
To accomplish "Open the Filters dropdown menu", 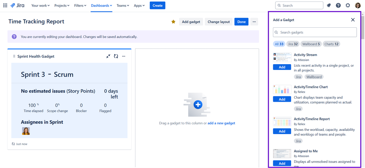I will (x=80, y=5).
